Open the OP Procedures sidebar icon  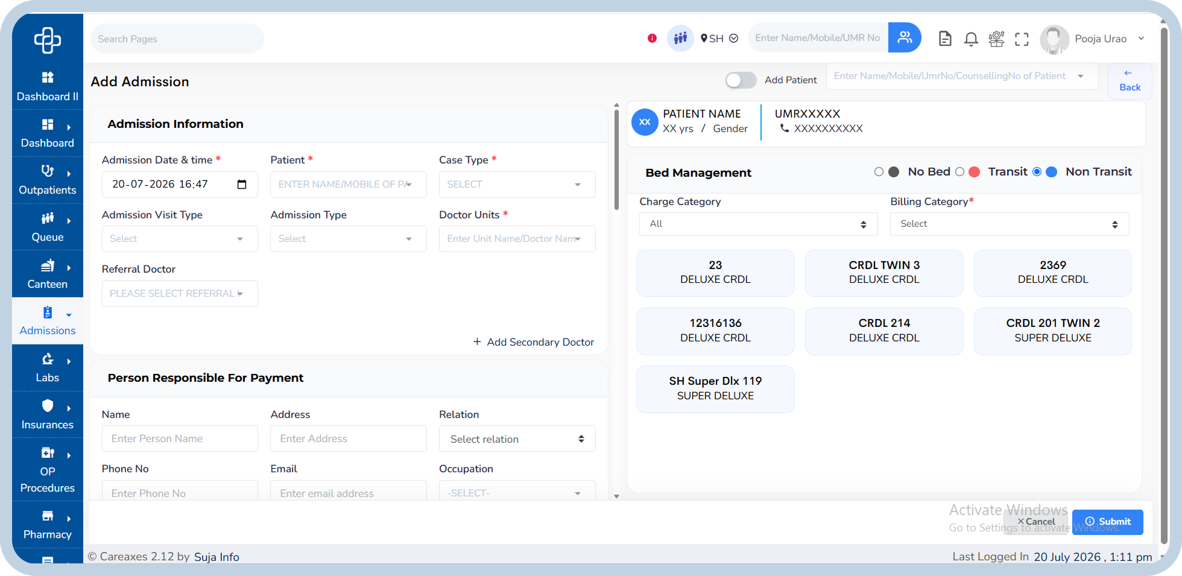pos(47,453)
